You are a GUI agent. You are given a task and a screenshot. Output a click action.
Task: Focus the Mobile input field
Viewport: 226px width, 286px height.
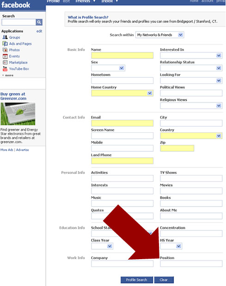pos(122,148)
